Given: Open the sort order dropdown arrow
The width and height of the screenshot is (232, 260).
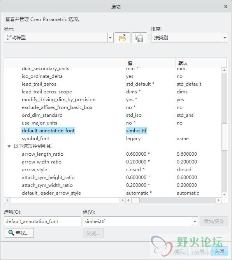Looking at the screenshot, I should coord(225,38).
